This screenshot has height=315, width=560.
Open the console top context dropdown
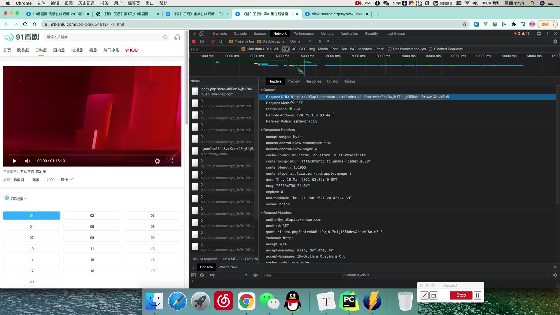(228, 275)
